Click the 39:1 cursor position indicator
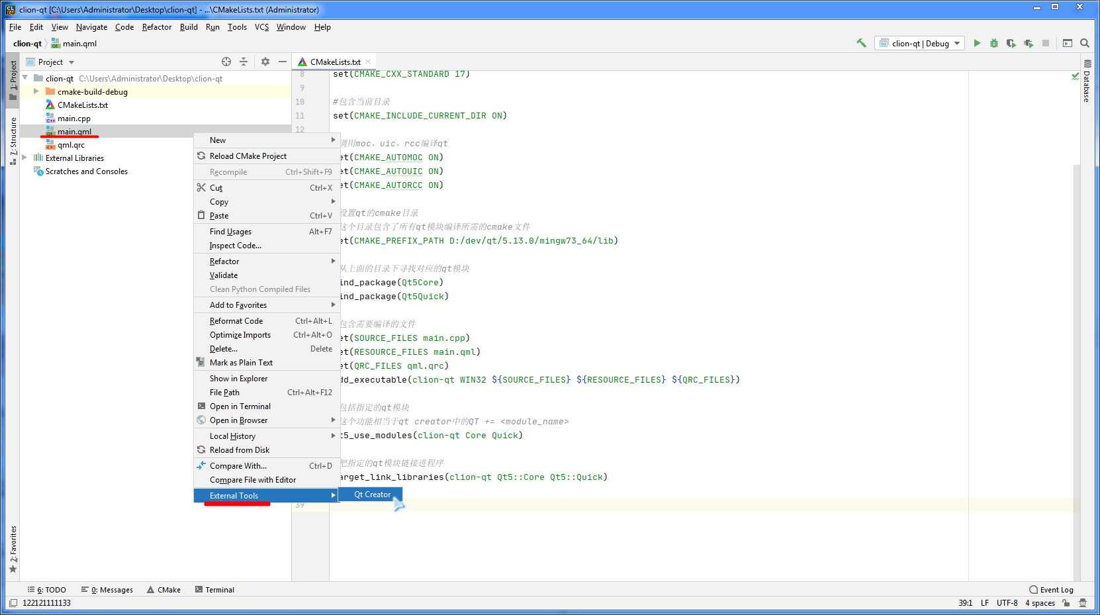The image size is (1100, 615). click(x=965, y=603)
